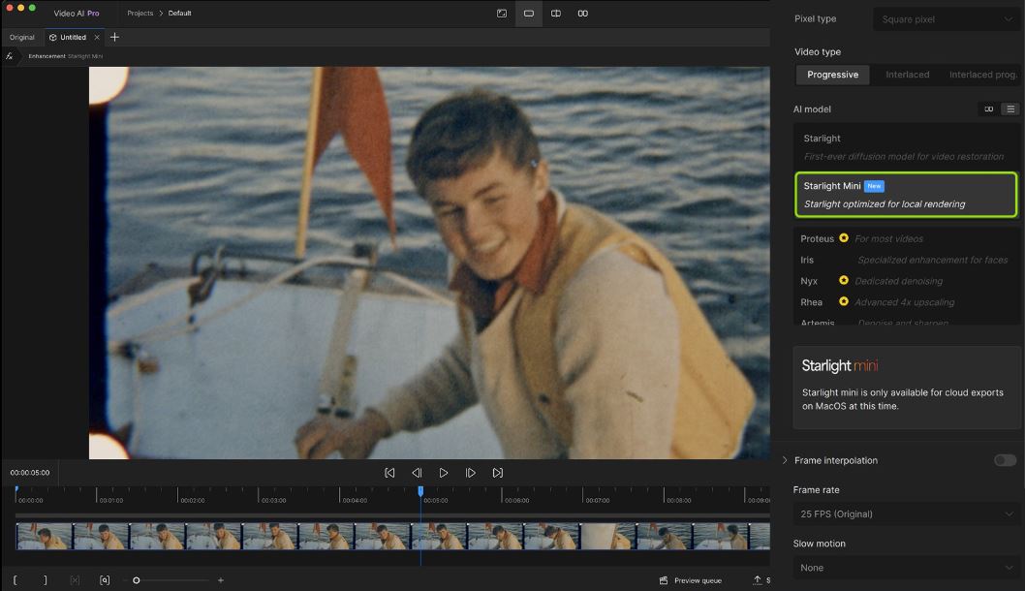Switch to single view layout icon
This screenshot has width=1025, height=591.
tap(529, 14)
